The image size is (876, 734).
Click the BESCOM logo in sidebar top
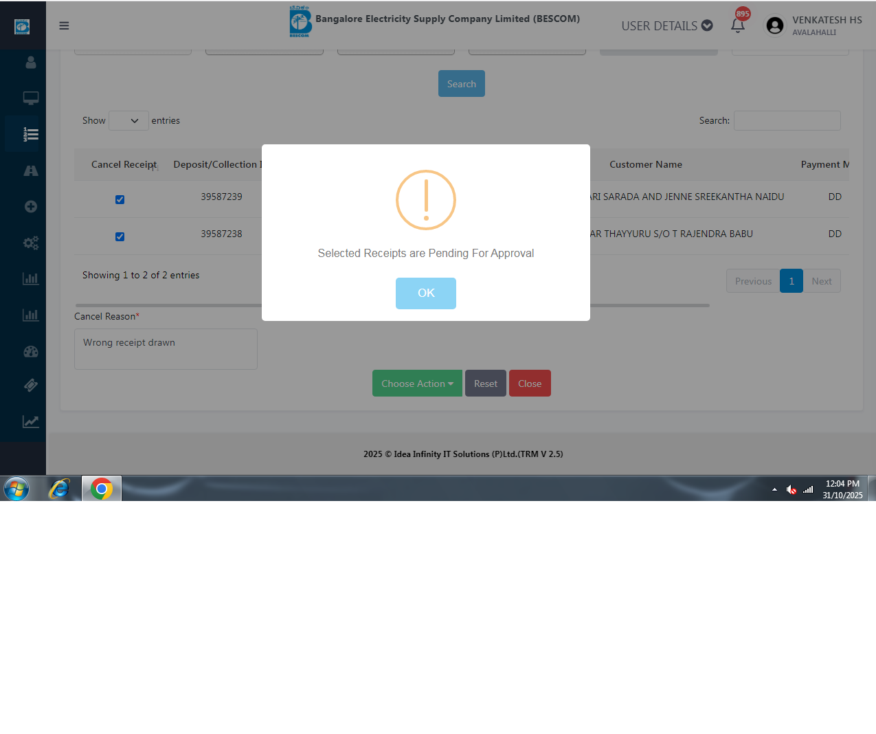tap(22, 27)
